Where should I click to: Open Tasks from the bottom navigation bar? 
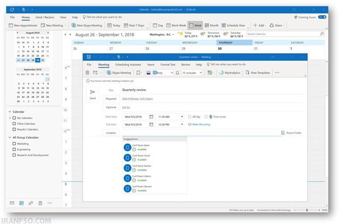tap(40, 203)
